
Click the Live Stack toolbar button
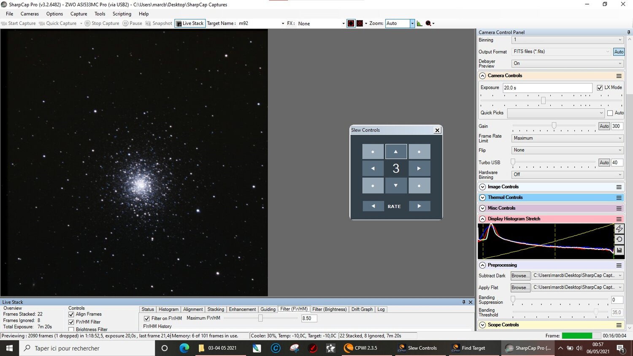(x=190, y=23)
